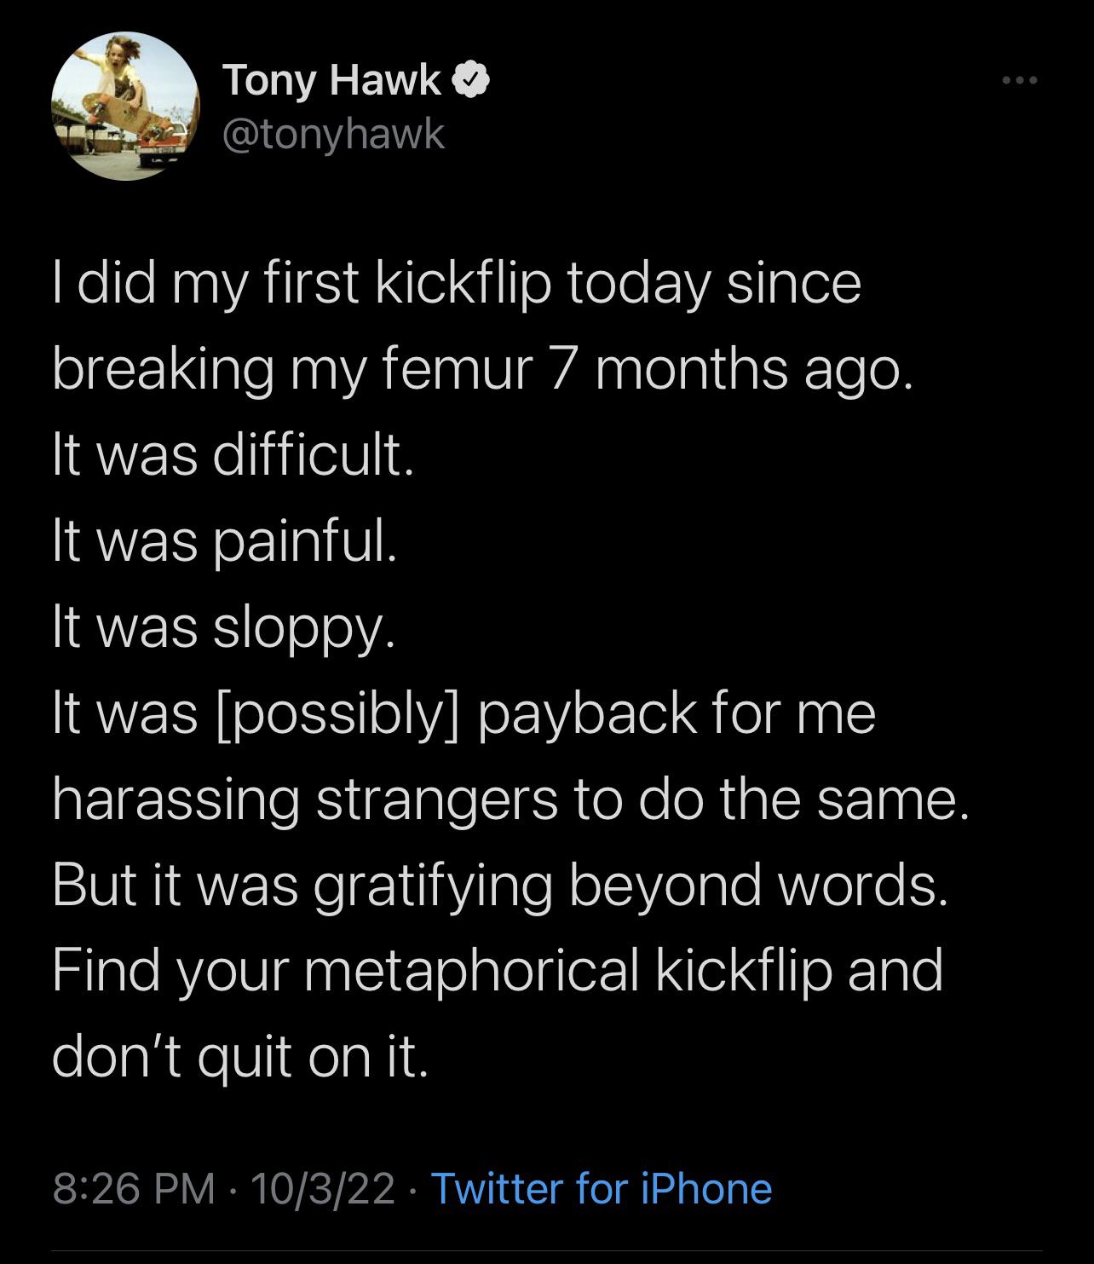Click the Tony Hawk display name
Screen dimensions: 1094x1264
tap(332, 81)
